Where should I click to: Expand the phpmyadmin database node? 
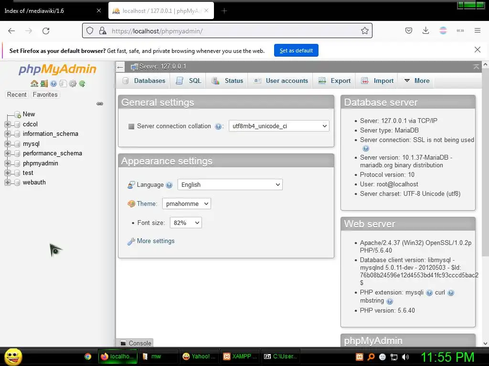pos(8,163)
